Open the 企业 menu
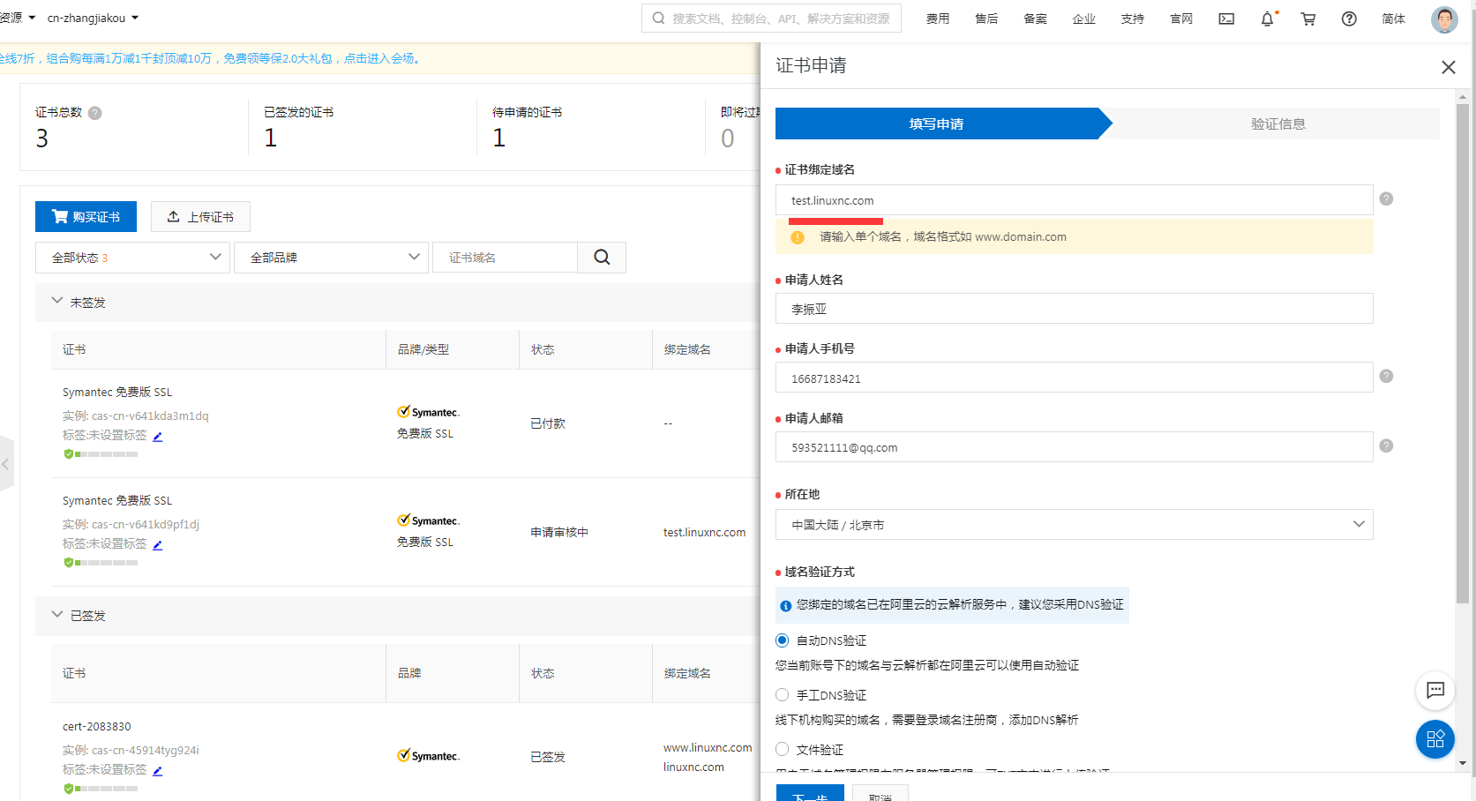This screenshot has height=801, width=1476. tap(1083, 19)
